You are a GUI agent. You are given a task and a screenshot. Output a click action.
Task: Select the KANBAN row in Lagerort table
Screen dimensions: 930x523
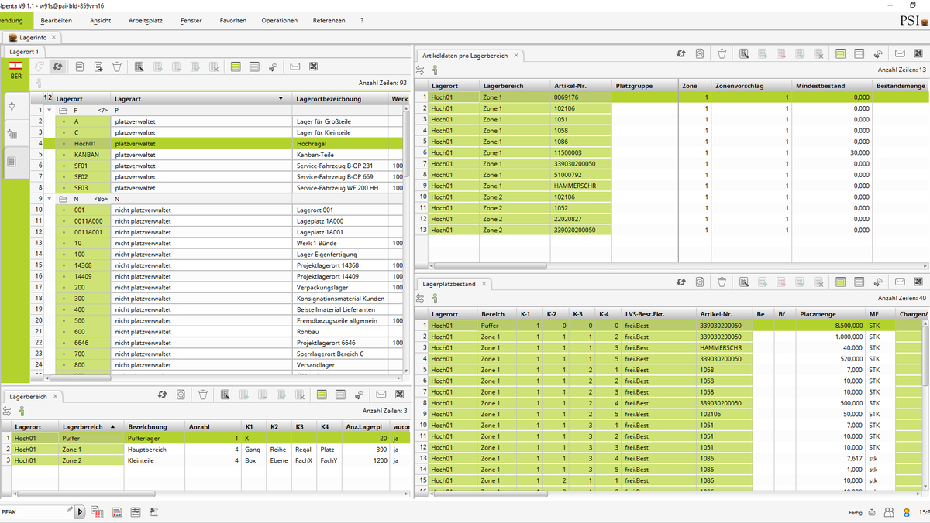(87, 155)
